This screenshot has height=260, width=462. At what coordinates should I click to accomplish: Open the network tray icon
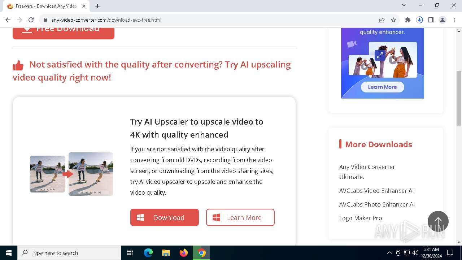tap(407, 253)
